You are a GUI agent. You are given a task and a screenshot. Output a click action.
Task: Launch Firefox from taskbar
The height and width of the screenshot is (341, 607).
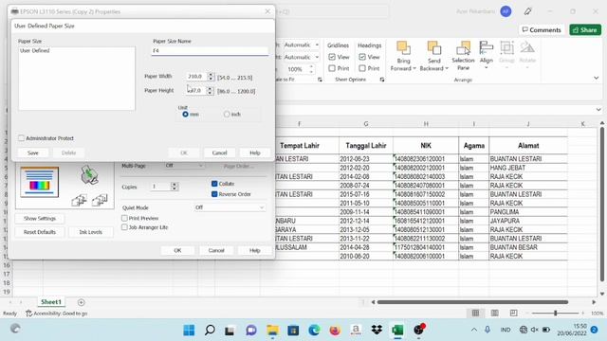point(335,331)
